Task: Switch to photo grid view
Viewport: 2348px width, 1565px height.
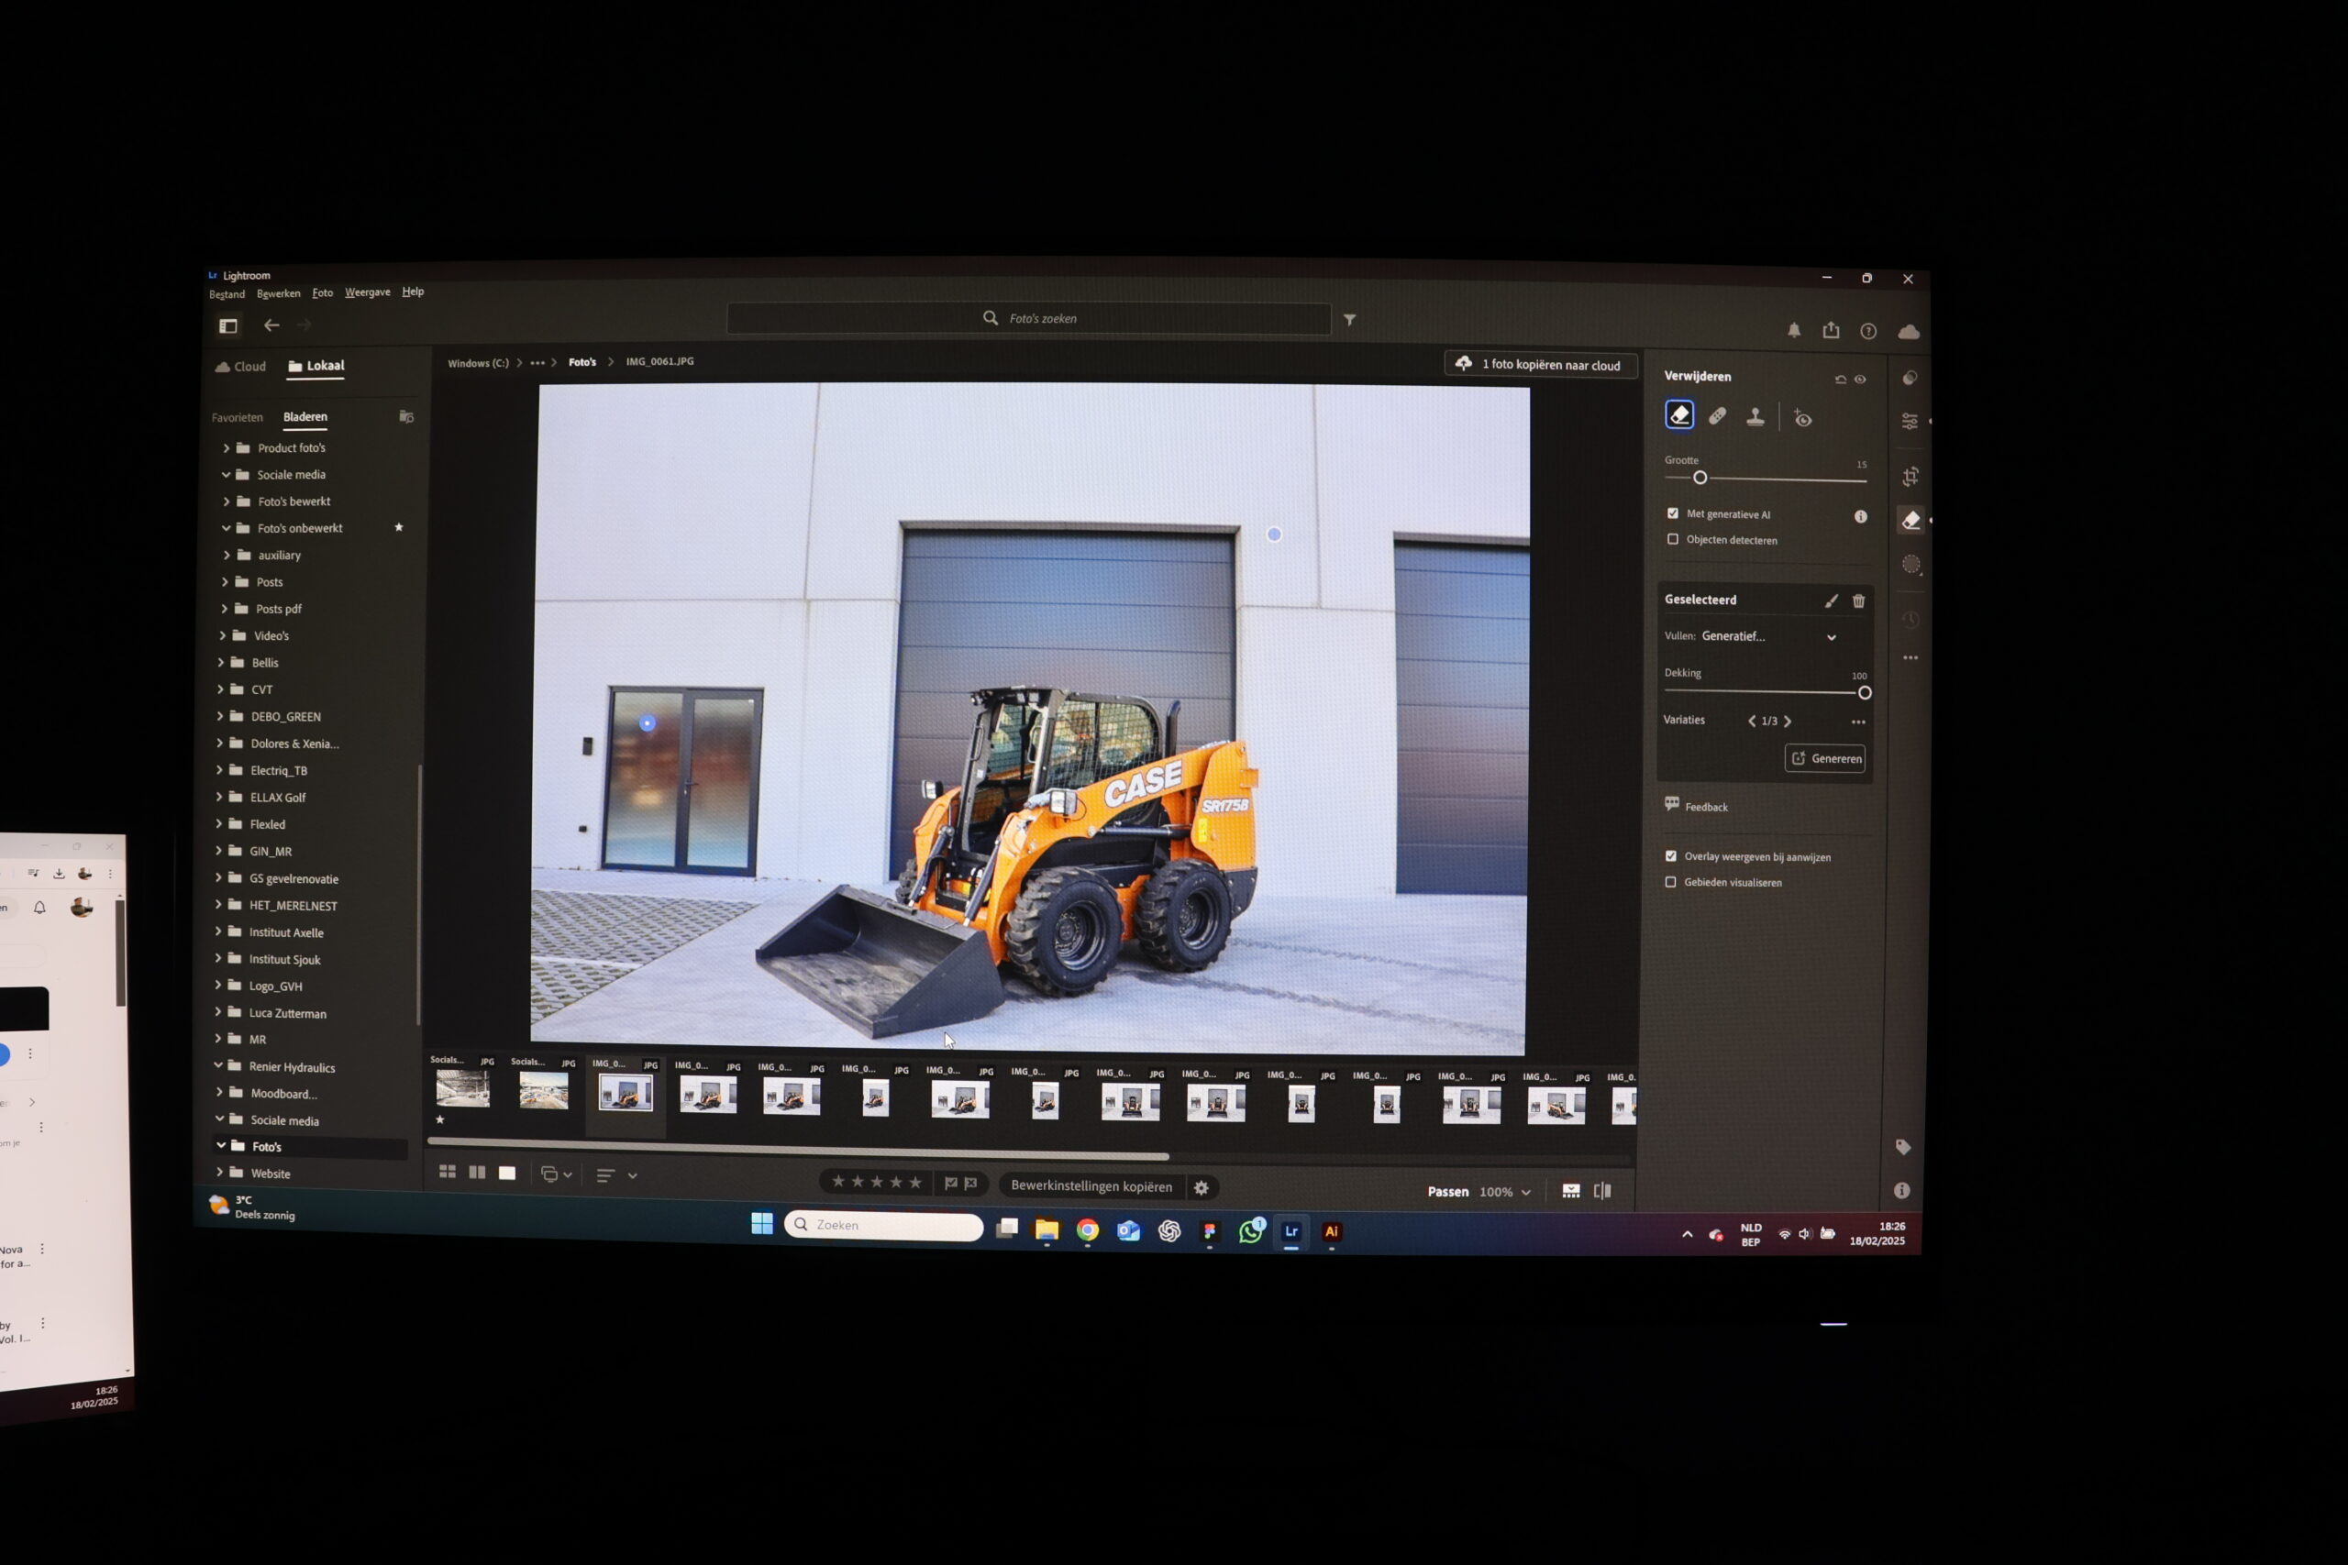Action: (x=448, y=1172)
